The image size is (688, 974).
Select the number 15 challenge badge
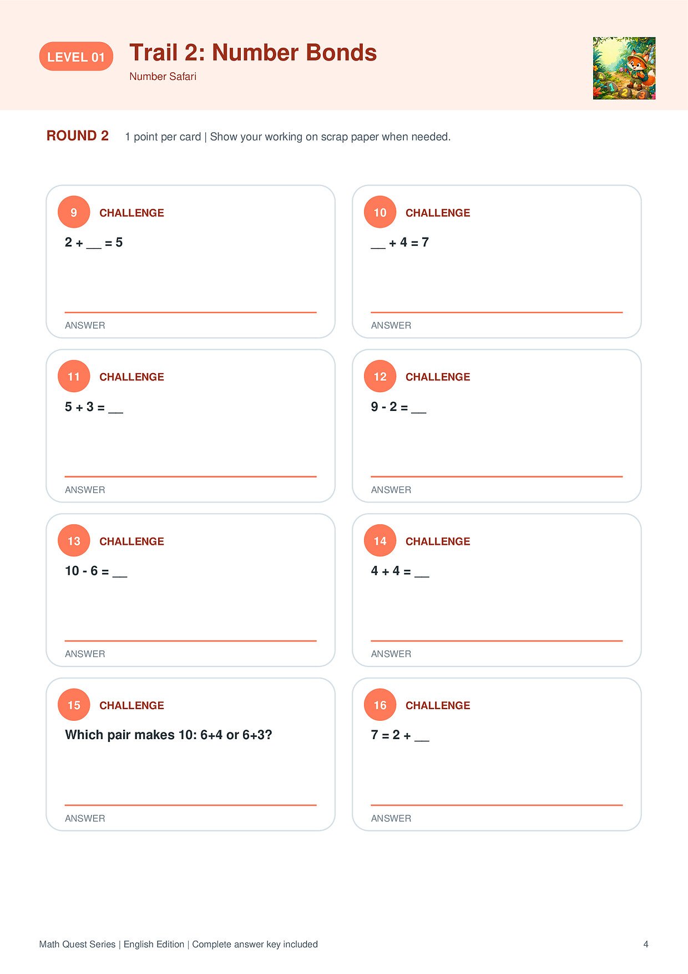(74, 705)
